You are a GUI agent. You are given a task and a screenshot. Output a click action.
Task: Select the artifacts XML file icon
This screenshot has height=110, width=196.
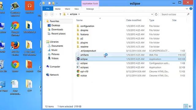[78, 55]
